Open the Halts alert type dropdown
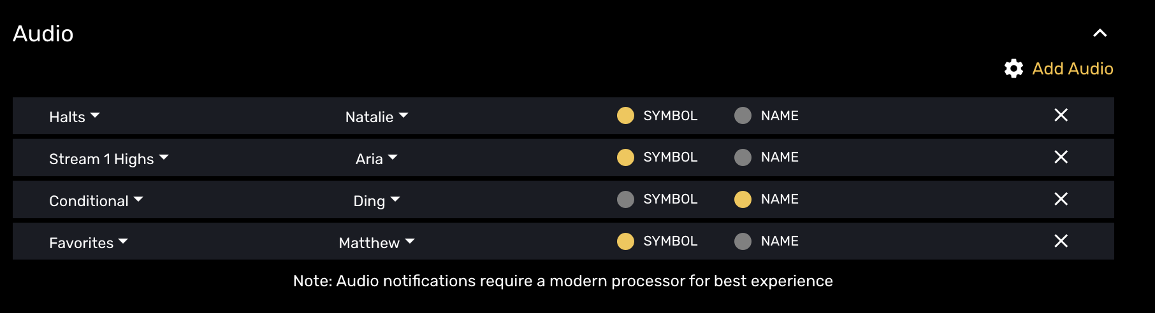The width and height of the screenshot is (1155, 313). tap(75, 117)
